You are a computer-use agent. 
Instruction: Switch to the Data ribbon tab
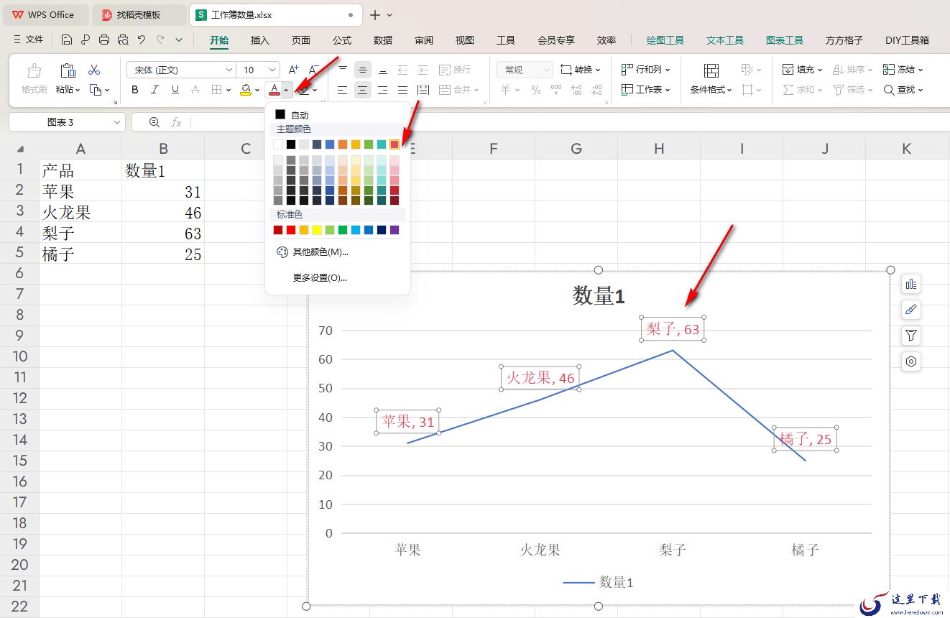383,40
